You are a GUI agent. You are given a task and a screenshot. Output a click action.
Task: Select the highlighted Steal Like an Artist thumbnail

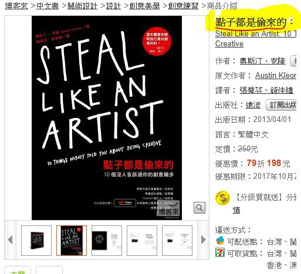72,241
